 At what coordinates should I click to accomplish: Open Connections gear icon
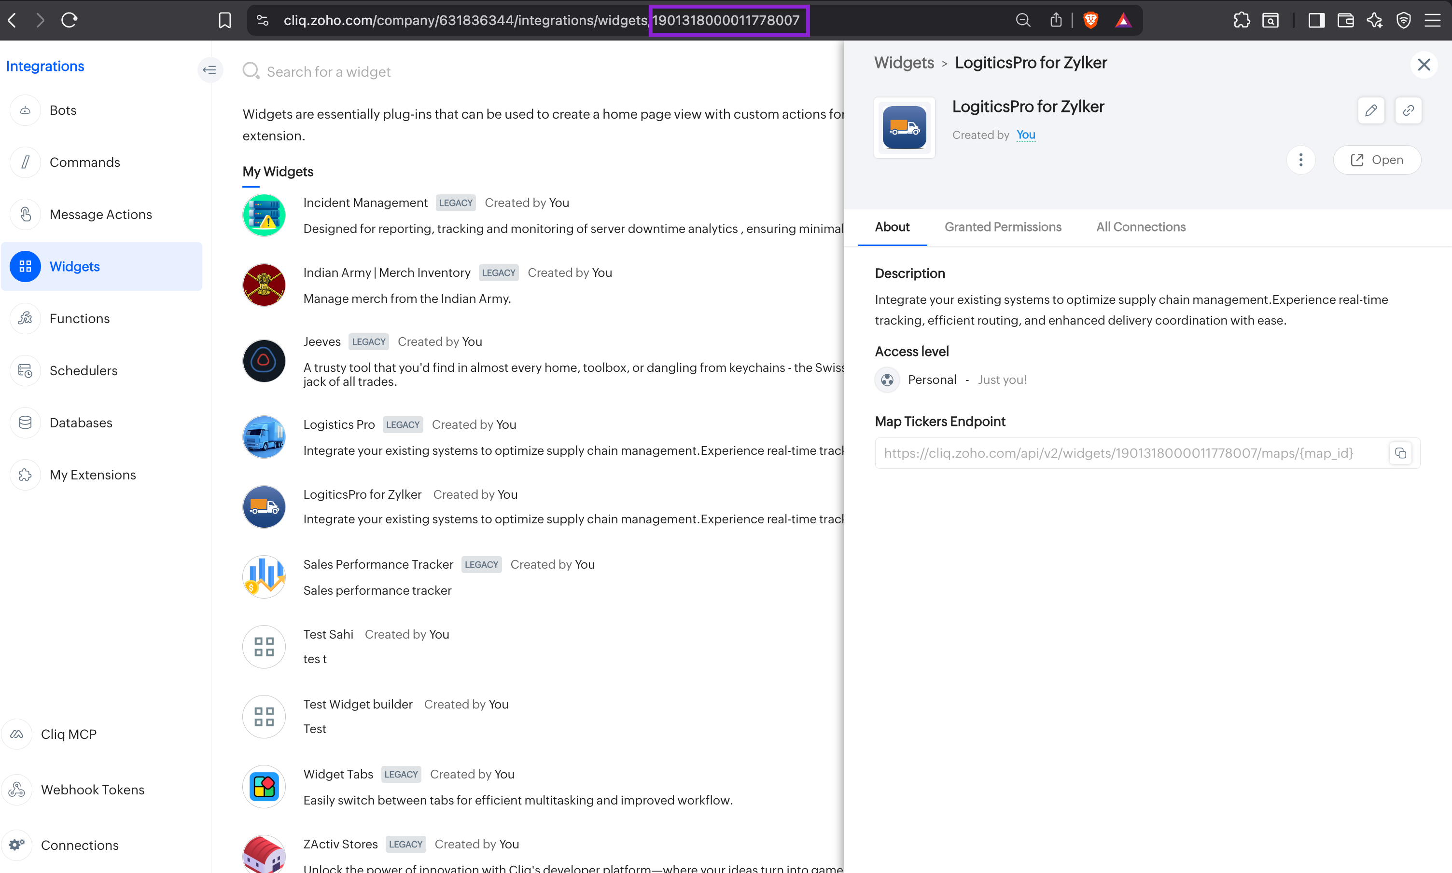17,845
